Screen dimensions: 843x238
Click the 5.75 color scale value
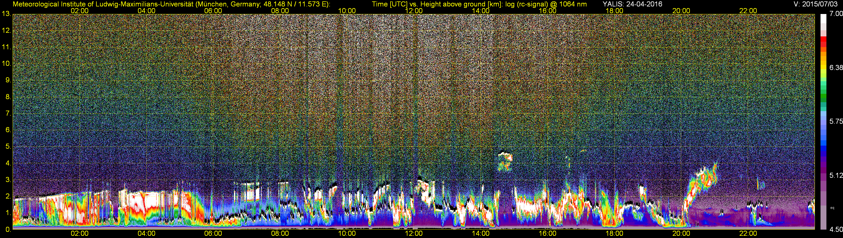pyautogui.click(x=836, y=122)
